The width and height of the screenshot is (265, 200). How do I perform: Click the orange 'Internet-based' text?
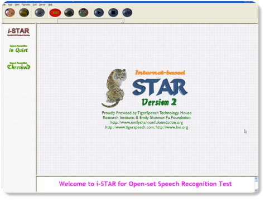pos(160,72)
